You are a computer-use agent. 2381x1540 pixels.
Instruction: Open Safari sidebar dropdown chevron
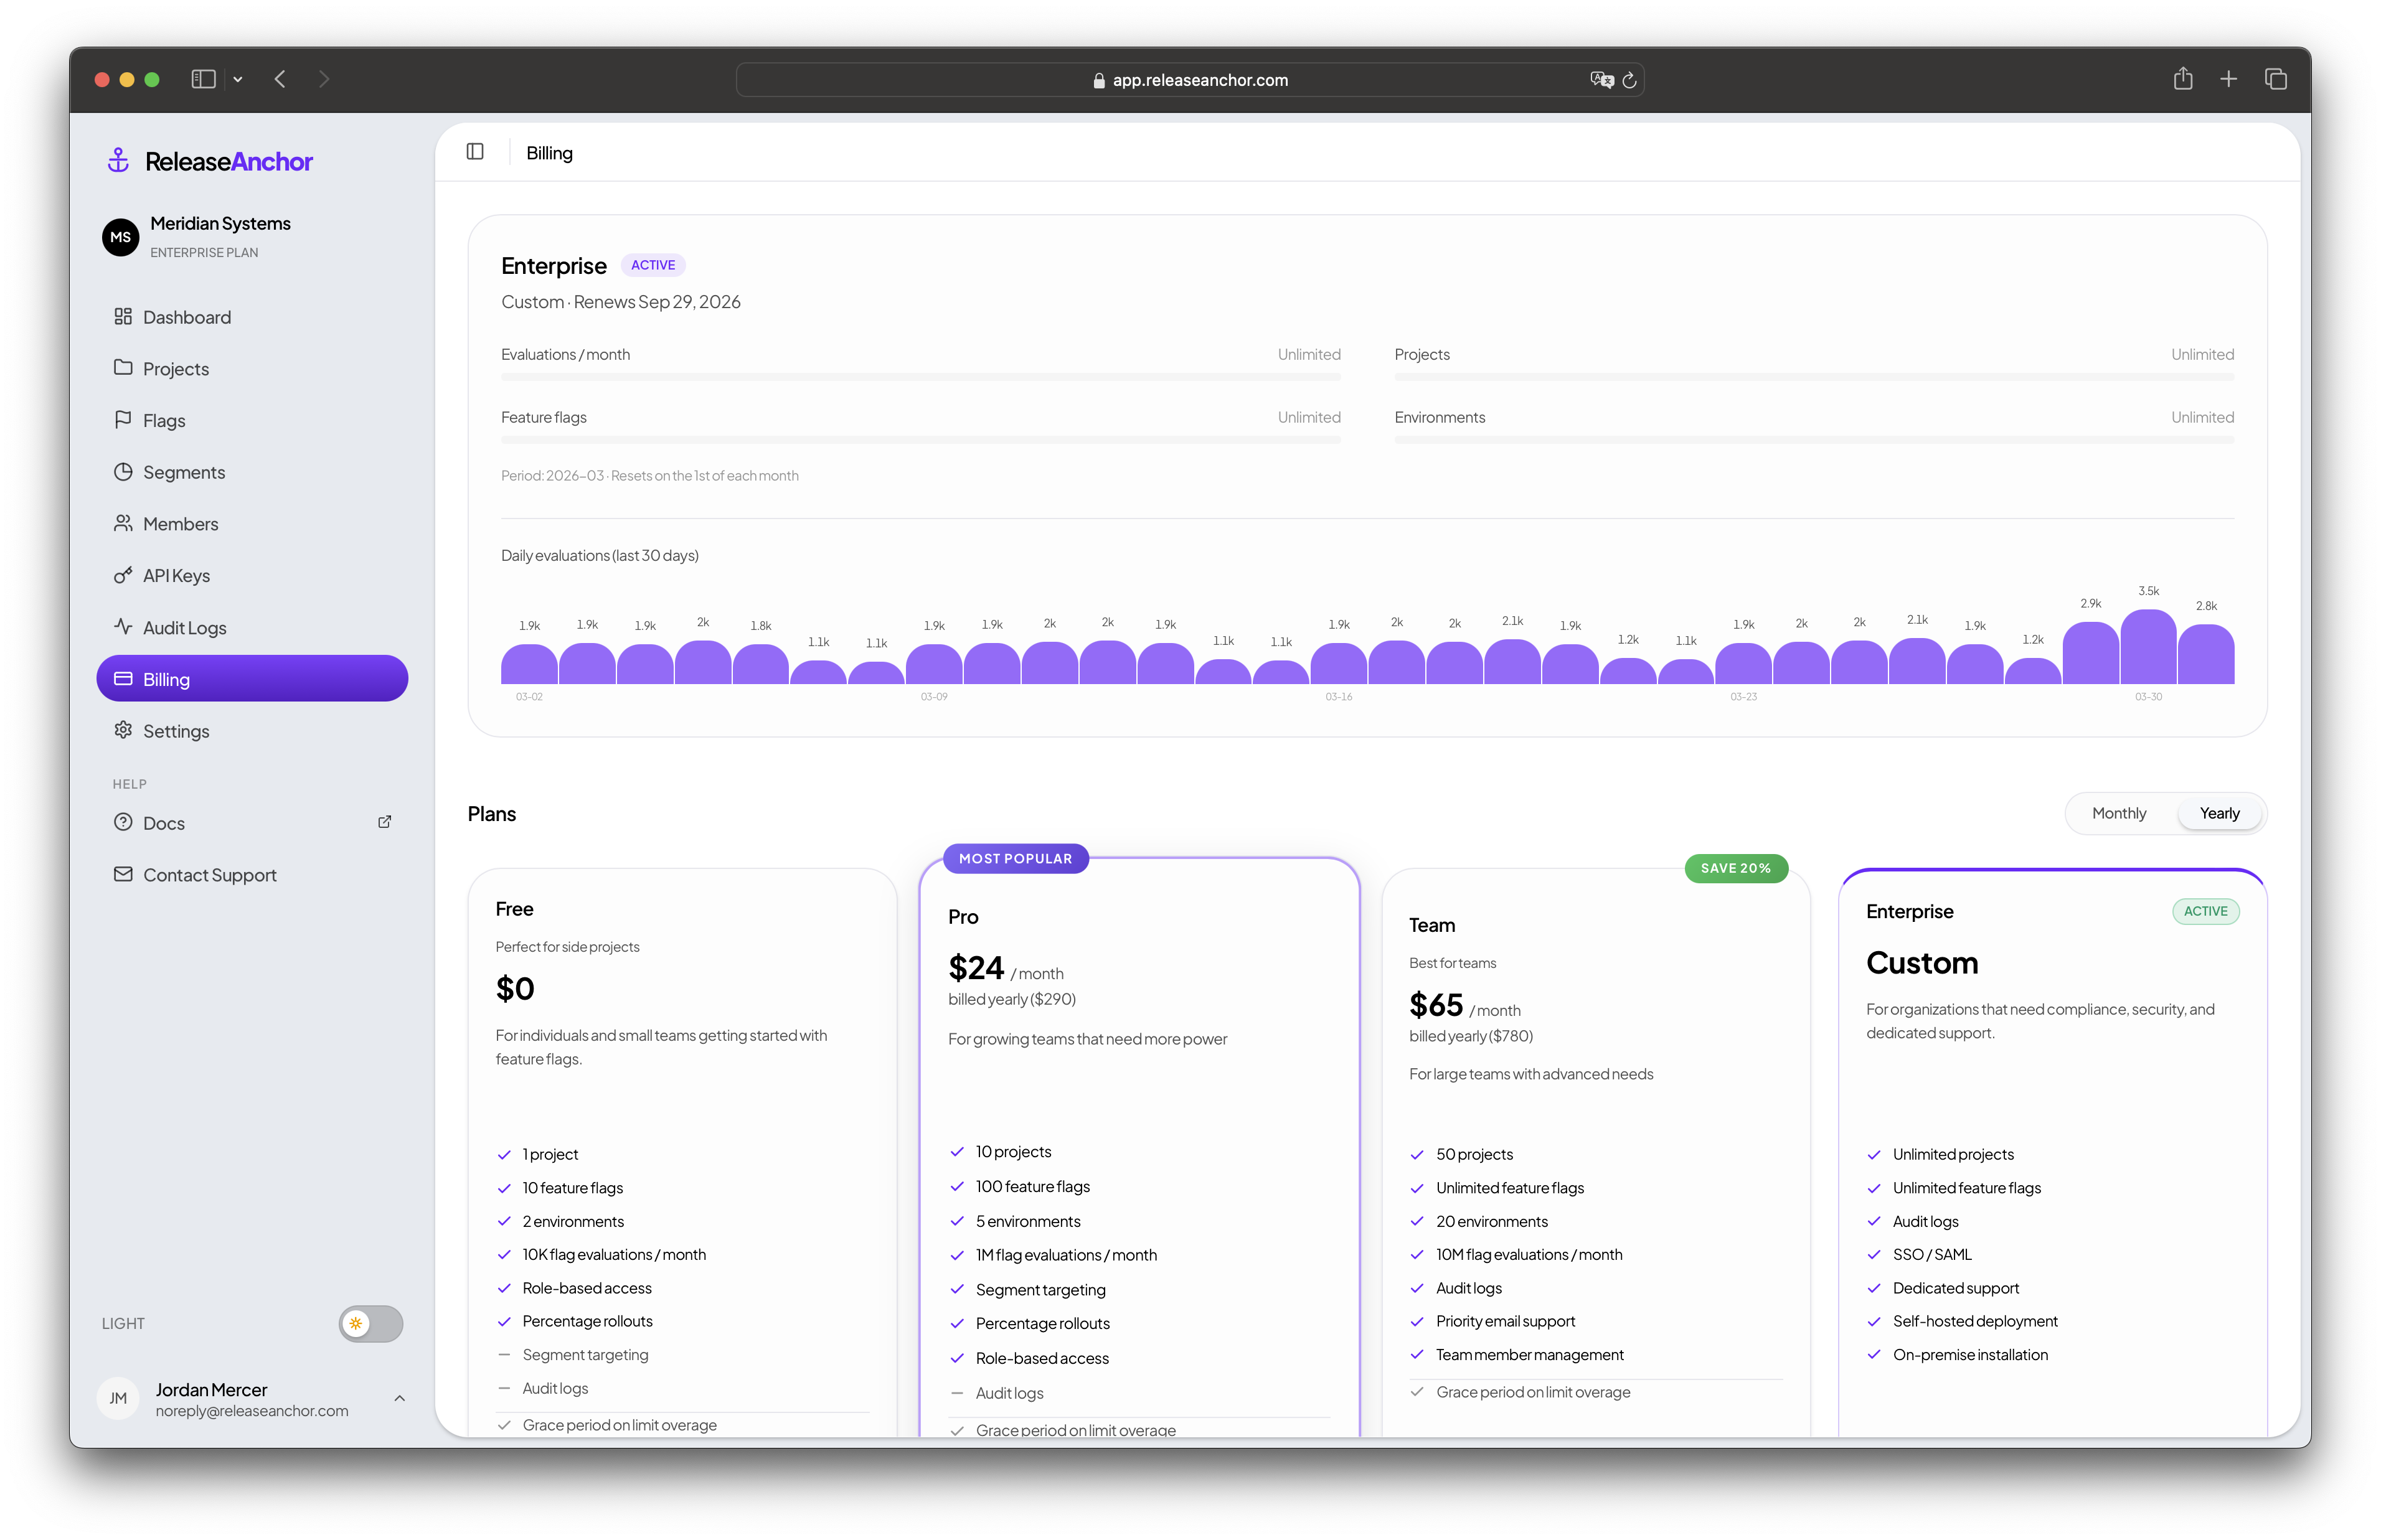coord(238,79)
